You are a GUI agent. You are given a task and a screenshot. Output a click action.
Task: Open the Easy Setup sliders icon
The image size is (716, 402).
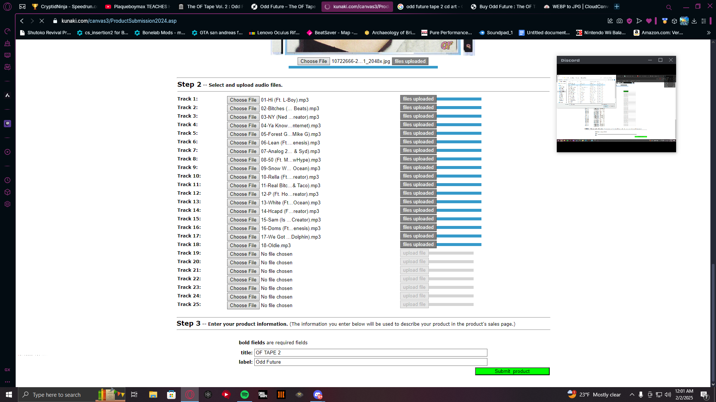pos(704,21)
